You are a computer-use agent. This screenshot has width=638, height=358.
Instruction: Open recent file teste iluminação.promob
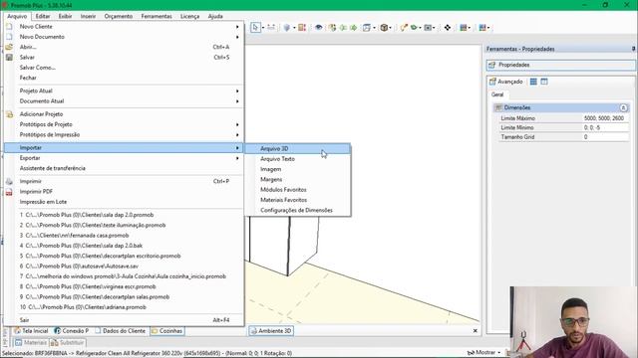click(x=124, y=225)
